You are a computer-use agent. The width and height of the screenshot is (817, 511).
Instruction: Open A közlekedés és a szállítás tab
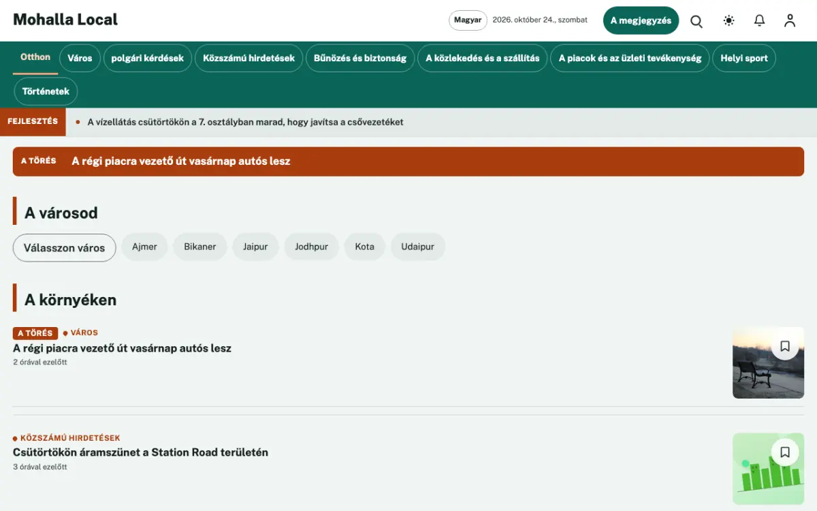[483, 58]
